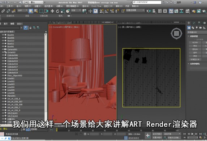Click the Mirror tool icon
Screen dimensions: 207x141
pyautogui.click(x=148, y=11)
